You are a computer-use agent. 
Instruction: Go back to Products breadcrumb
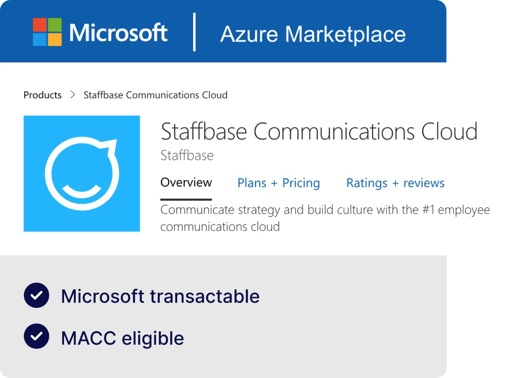point(43,95)
